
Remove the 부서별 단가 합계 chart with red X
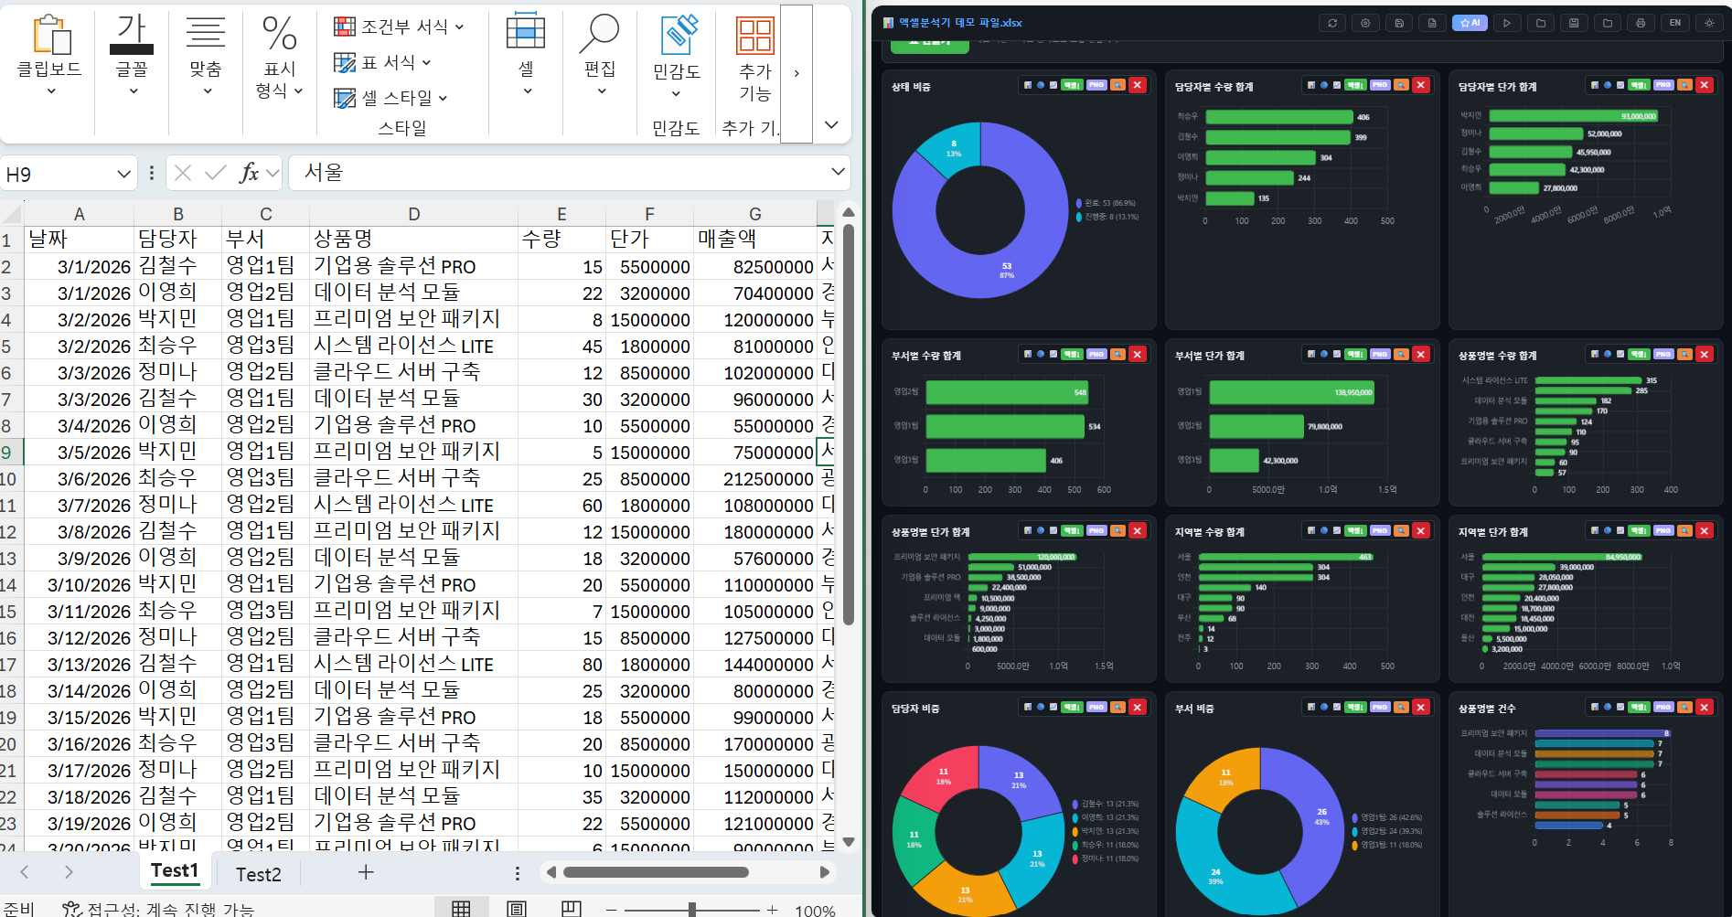click(1420, 354)
